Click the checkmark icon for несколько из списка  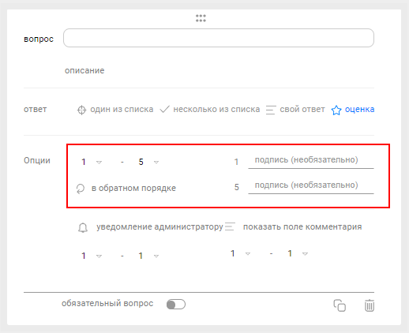point(165,109)
